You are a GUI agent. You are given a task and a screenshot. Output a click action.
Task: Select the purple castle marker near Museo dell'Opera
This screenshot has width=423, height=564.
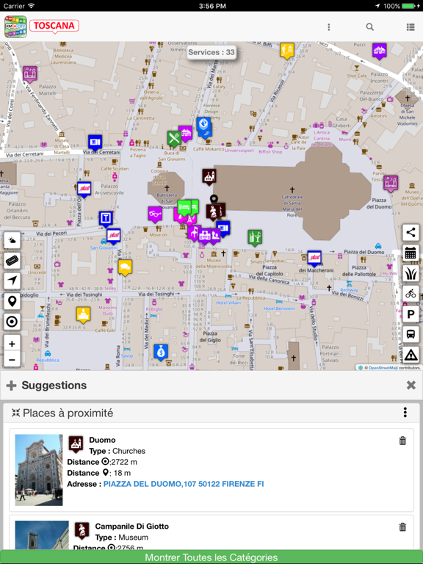tap(391, 184)
